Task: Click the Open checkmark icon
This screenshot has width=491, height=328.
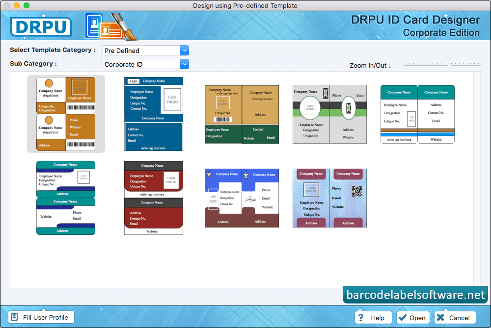Action: [403, 317]
